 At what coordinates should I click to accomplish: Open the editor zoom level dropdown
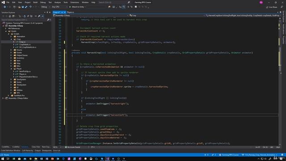click(x=57, y=147)
